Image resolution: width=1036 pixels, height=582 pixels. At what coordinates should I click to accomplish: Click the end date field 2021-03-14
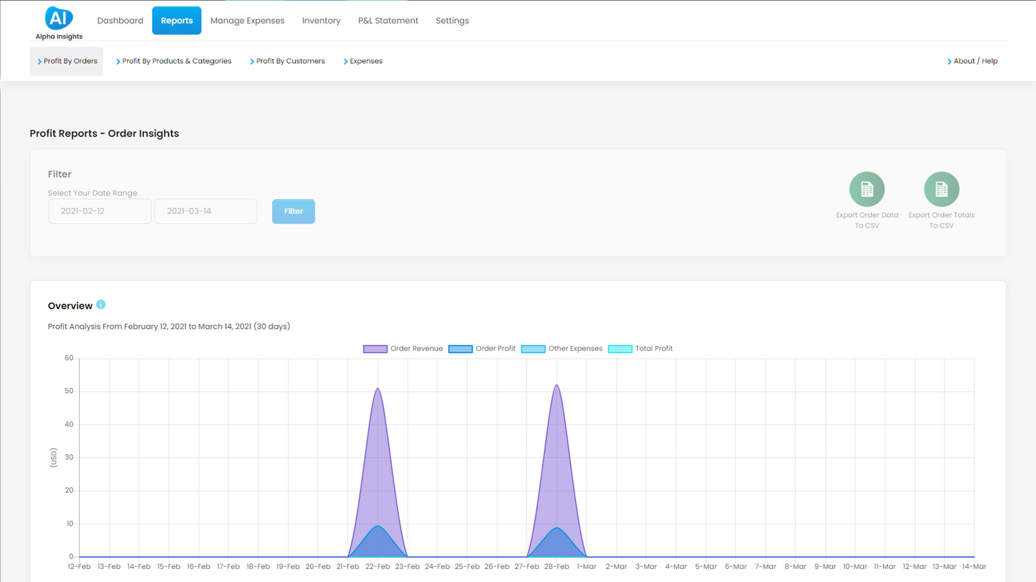pyautogui.click(x=206, y=211)
